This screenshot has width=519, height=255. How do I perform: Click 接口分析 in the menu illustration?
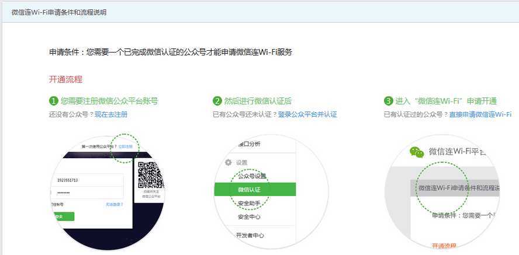[x=249, y=144]
